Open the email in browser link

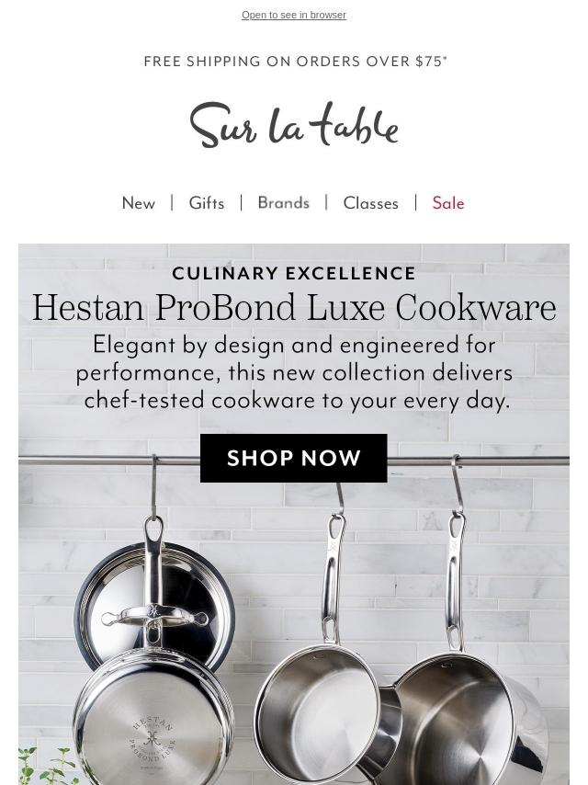[x=294, y=15]
